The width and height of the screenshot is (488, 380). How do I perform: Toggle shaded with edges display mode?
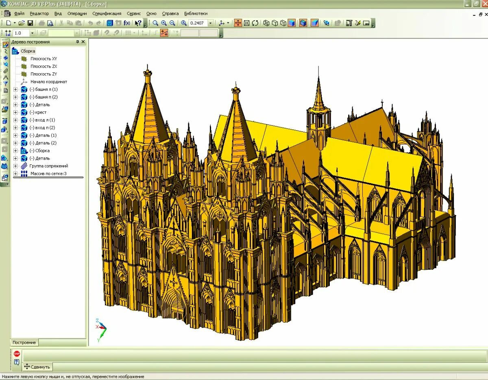(303, 23)
